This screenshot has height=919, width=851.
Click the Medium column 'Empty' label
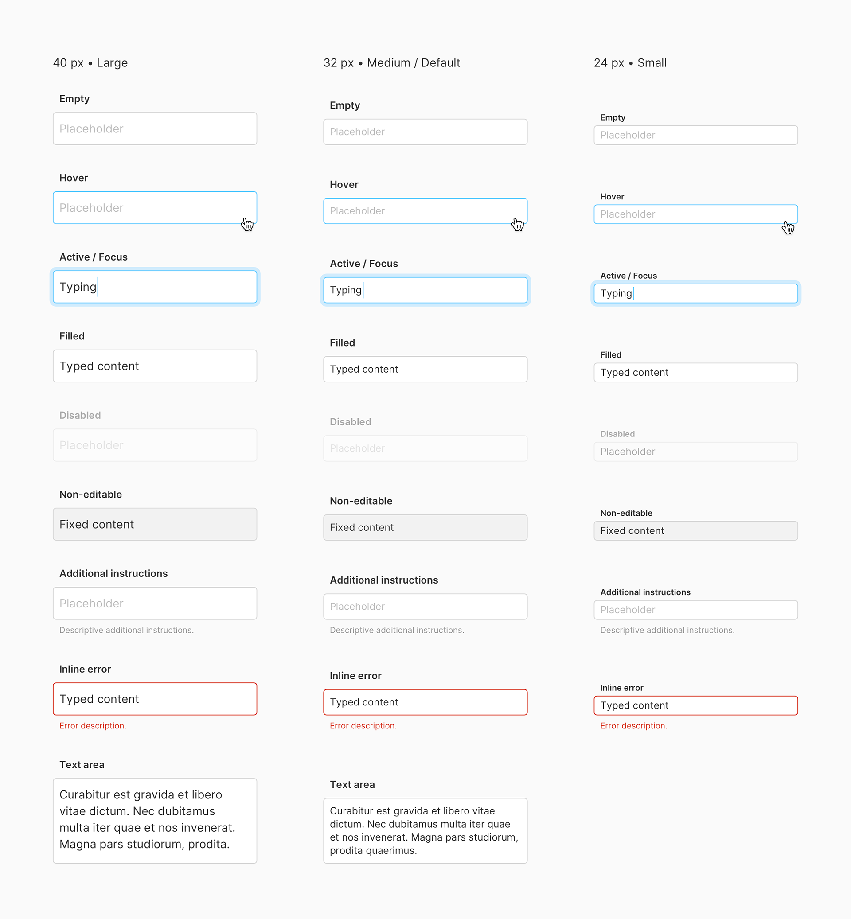(345, 105)
